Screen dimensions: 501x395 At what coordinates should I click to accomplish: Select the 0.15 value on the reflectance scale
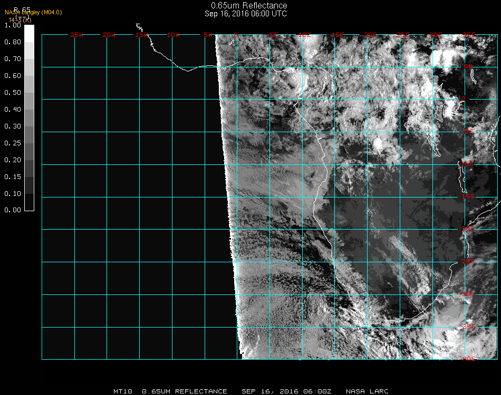coord(13,177)
